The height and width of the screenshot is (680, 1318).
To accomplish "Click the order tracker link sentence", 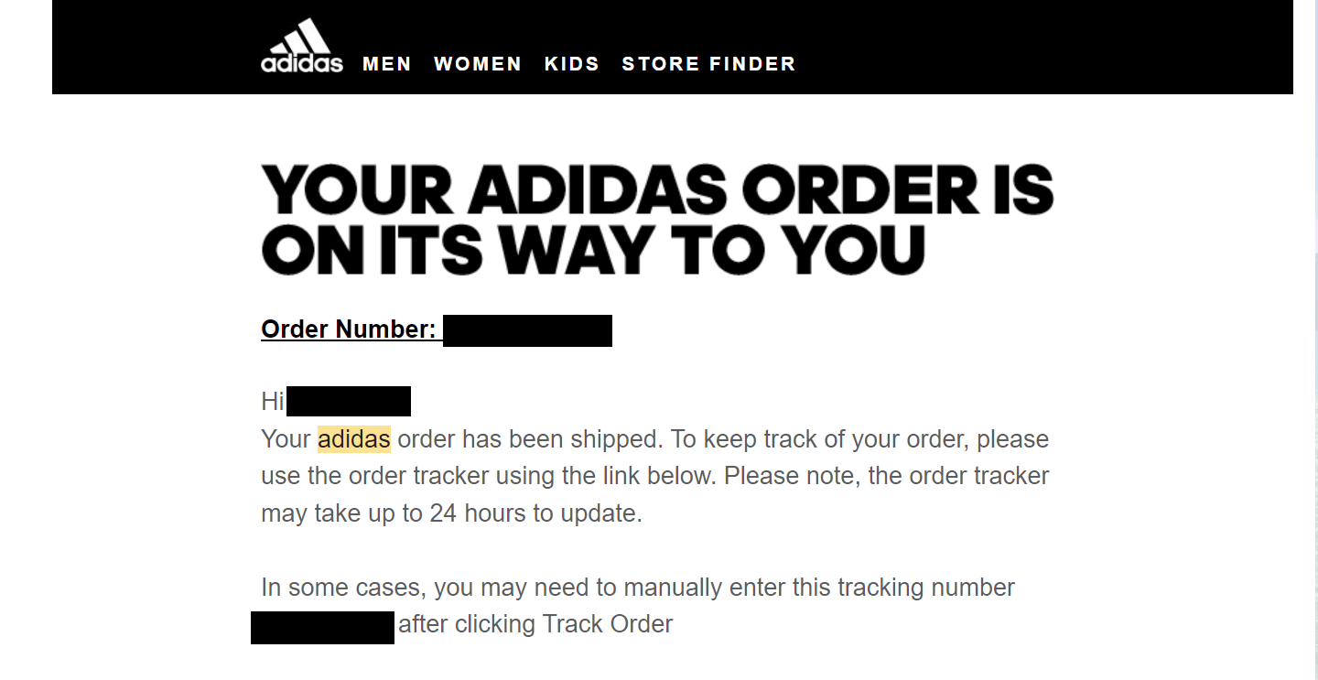I will (654, 475).
